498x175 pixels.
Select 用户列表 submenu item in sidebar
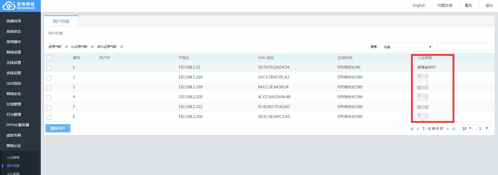pyautogui.click(x=13, y=166)
